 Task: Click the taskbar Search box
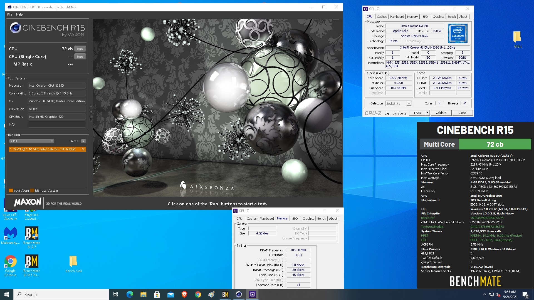61,294
